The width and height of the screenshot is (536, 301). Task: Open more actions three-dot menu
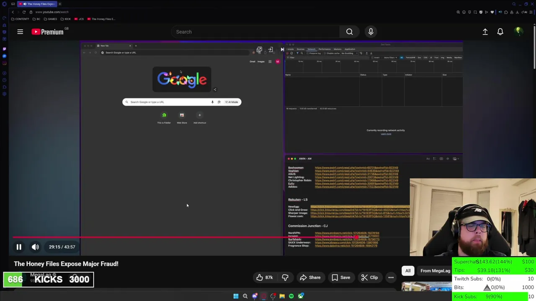391,278
